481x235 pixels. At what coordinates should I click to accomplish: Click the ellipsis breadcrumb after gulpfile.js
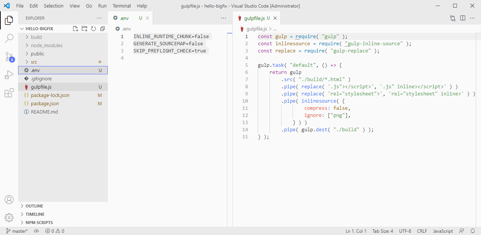275,29
